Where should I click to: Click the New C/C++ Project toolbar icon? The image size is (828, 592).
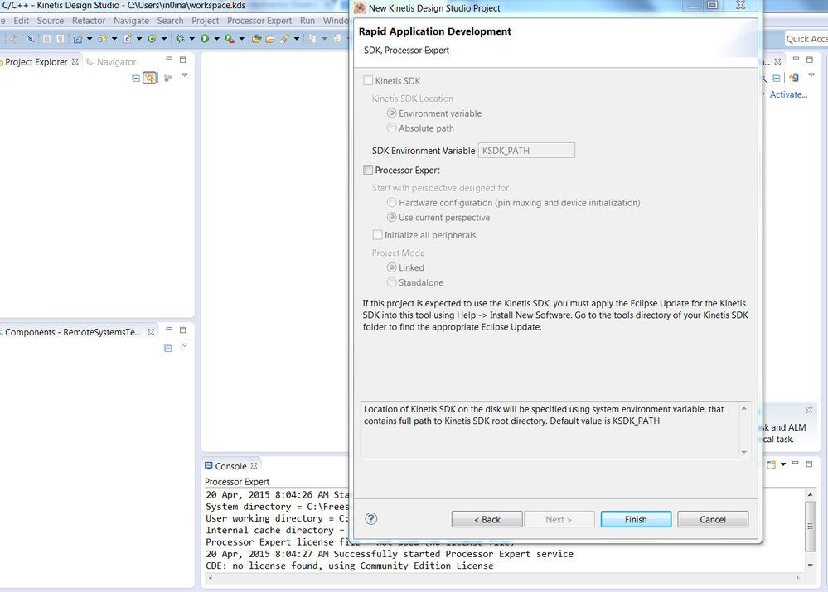coord(78,39)
